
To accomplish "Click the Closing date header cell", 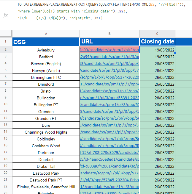I will click(157, 42).
